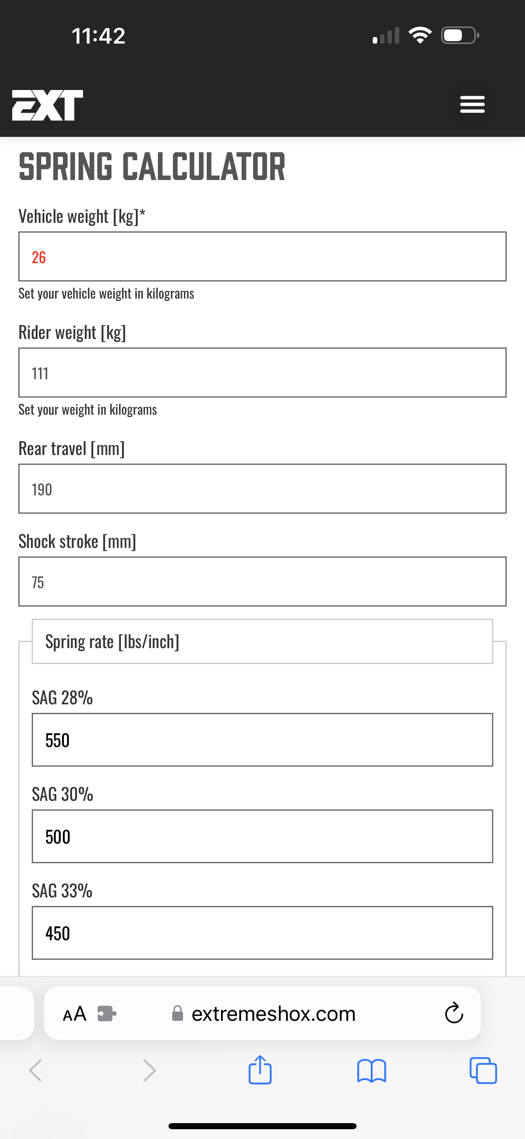This screenshot has height=1139, width=525.
Task: Click the Rear travel field showing 190
Action: tap(262, 488)
